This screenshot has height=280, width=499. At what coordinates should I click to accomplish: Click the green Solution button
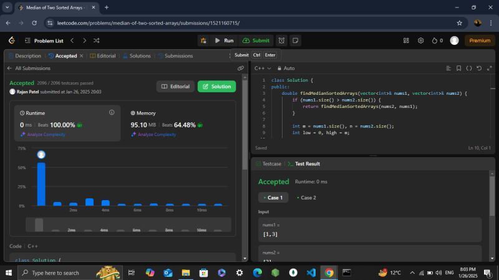[x=216, y=86]
